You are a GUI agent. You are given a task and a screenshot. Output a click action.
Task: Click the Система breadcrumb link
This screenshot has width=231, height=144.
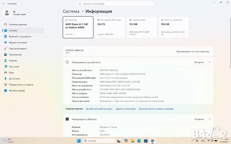[x=71, y=11]
